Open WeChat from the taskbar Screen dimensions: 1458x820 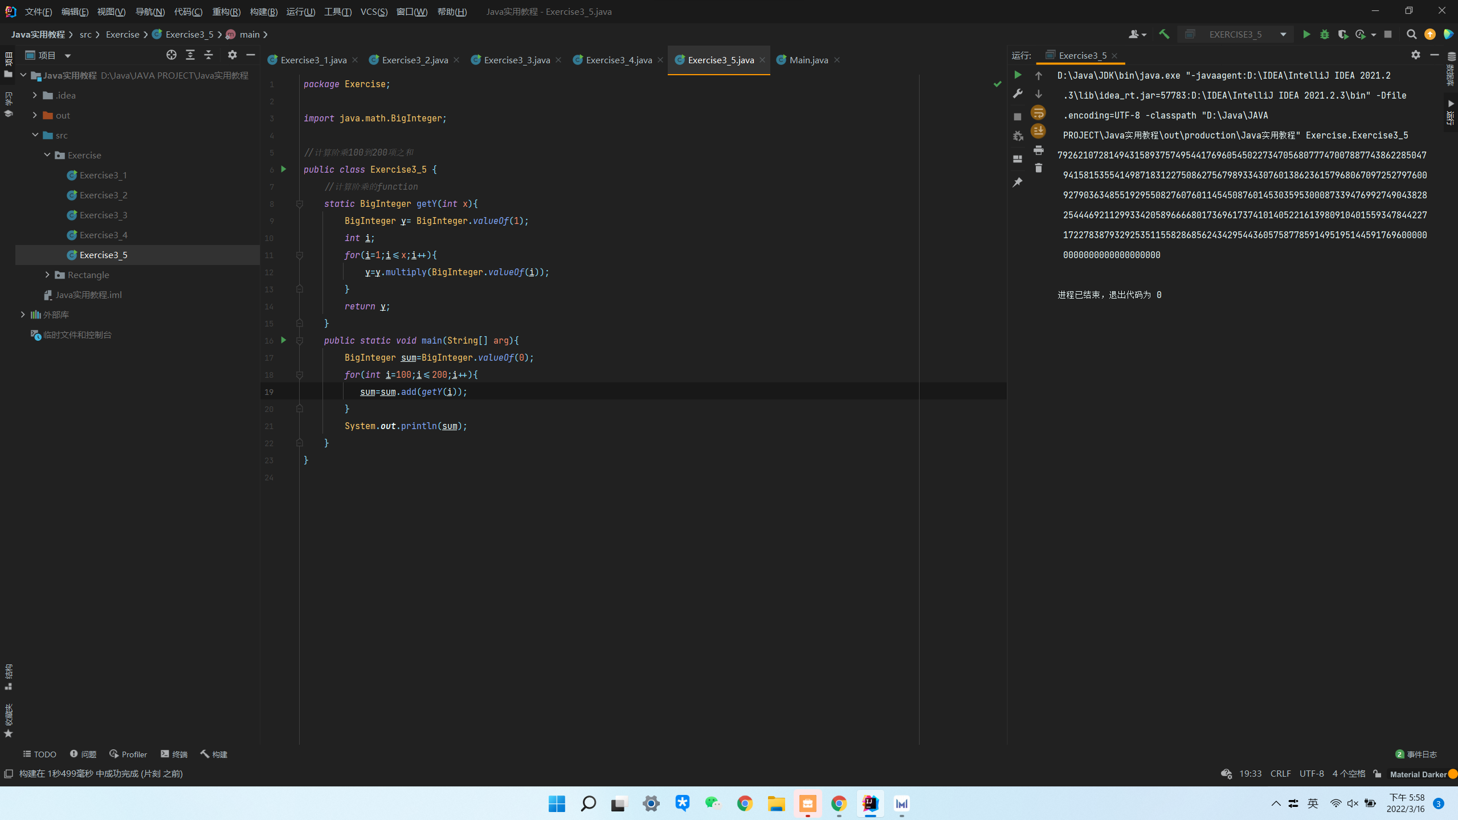(713, 803)
